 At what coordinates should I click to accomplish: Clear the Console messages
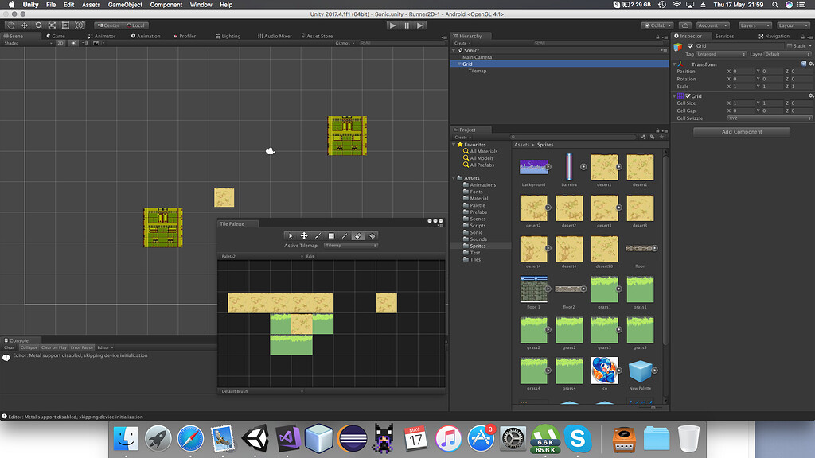click(x=8, y=347)
